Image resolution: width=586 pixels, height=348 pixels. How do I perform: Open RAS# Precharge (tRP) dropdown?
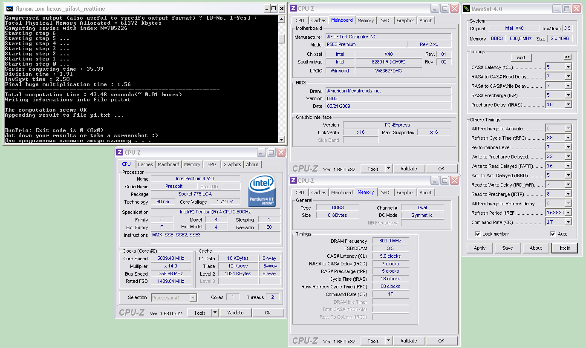click(568, 95)
